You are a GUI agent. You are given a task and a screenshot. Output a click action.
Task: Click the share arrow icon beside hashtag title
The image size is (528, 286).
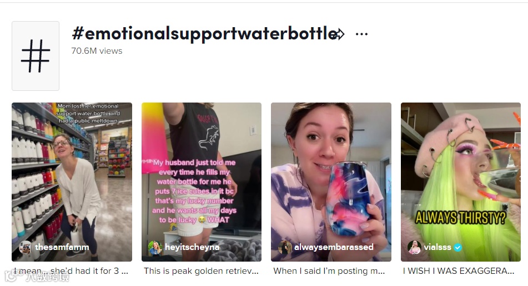click(339, 34)
